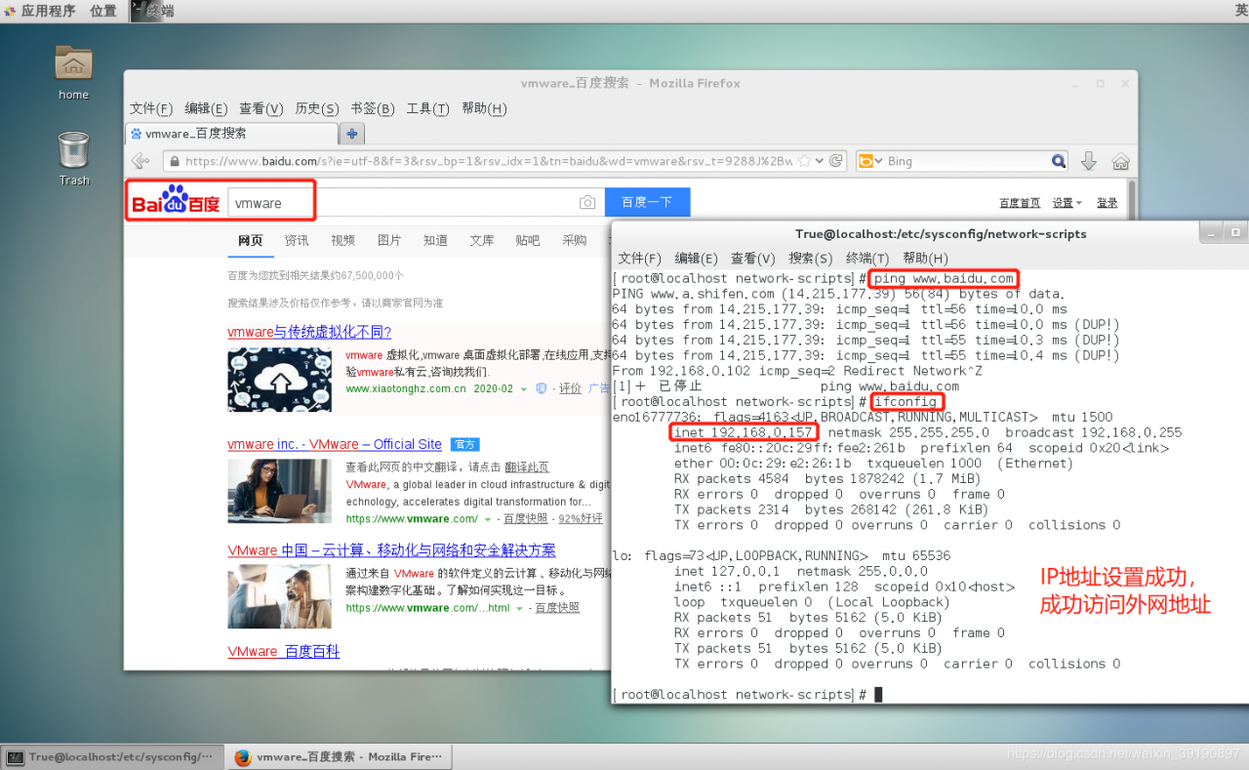Click 92%好评 link
1249x770 pixels.
coord(581,519)
